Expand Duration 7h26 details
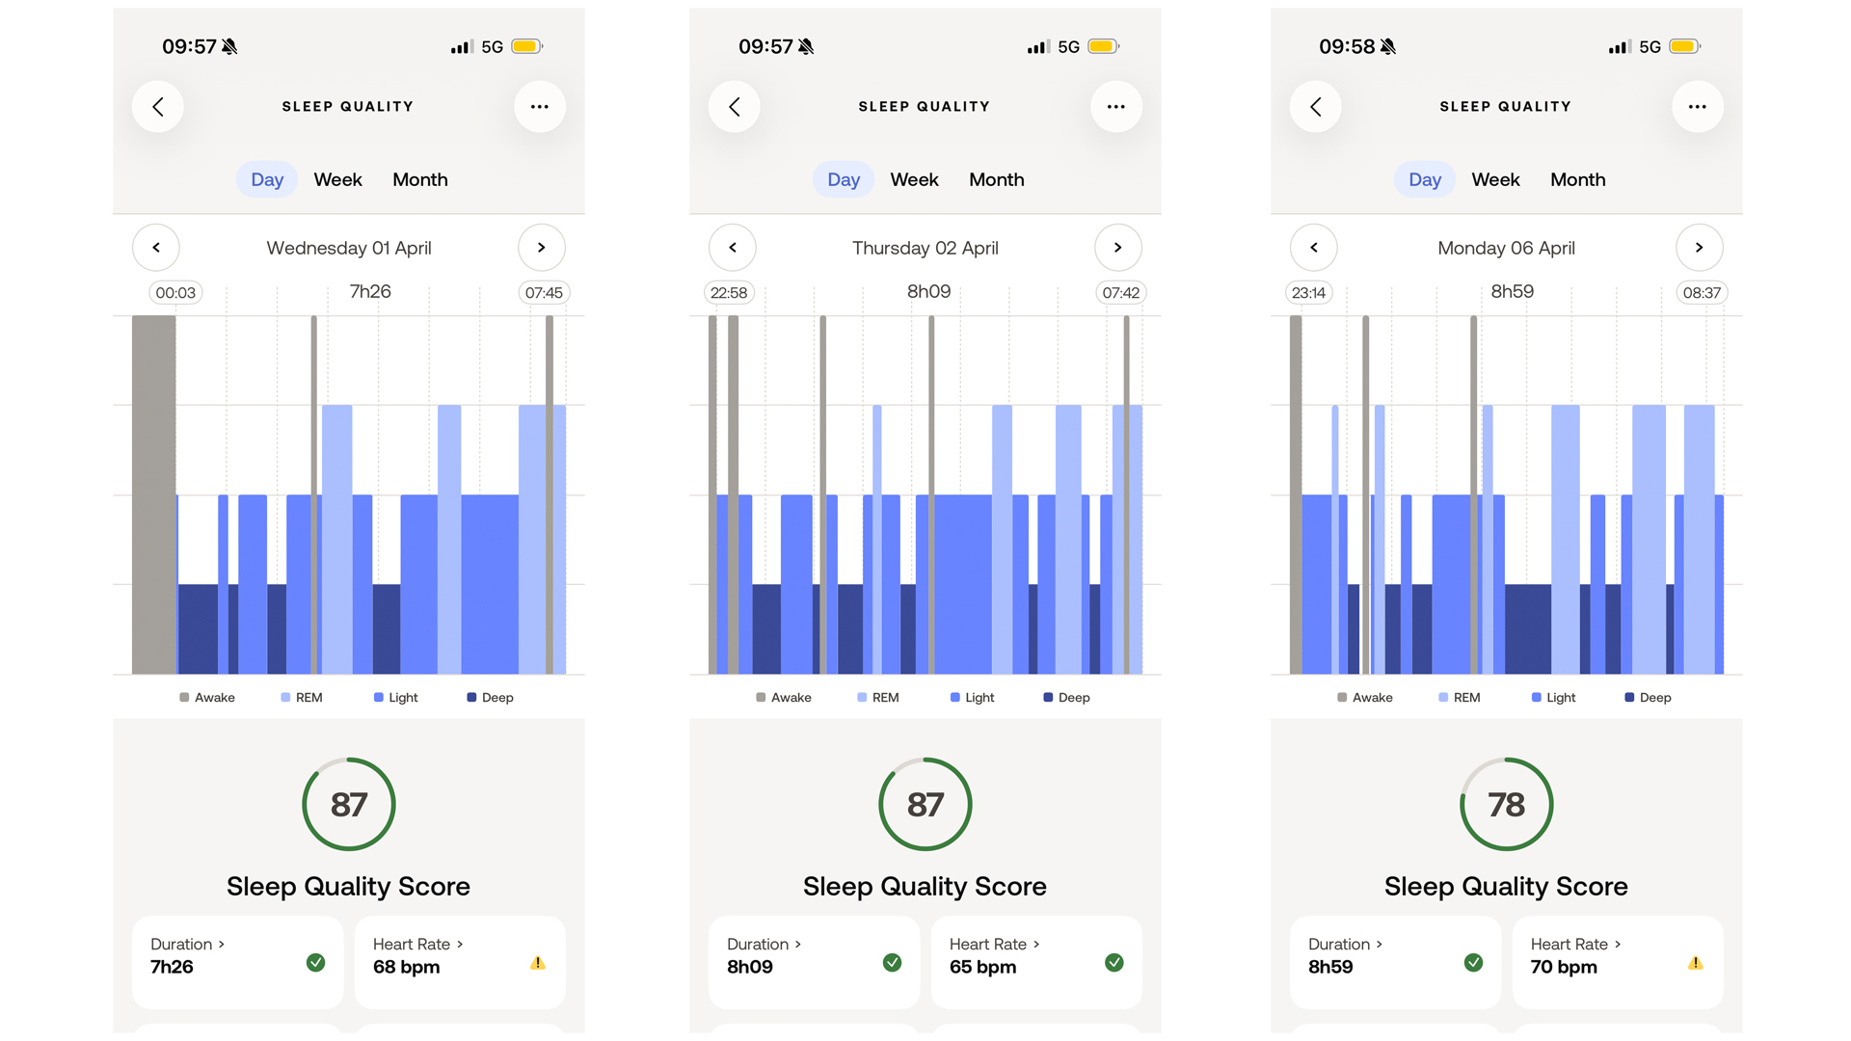The width and height of the screenshot is (1851, 1041). [x=238, y=962]
